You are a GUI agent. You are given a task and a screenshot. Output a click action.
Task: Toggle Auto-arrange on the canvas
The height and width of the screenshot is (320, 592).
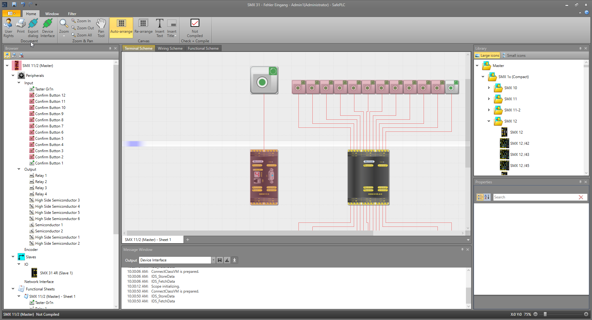pos(121,27)
